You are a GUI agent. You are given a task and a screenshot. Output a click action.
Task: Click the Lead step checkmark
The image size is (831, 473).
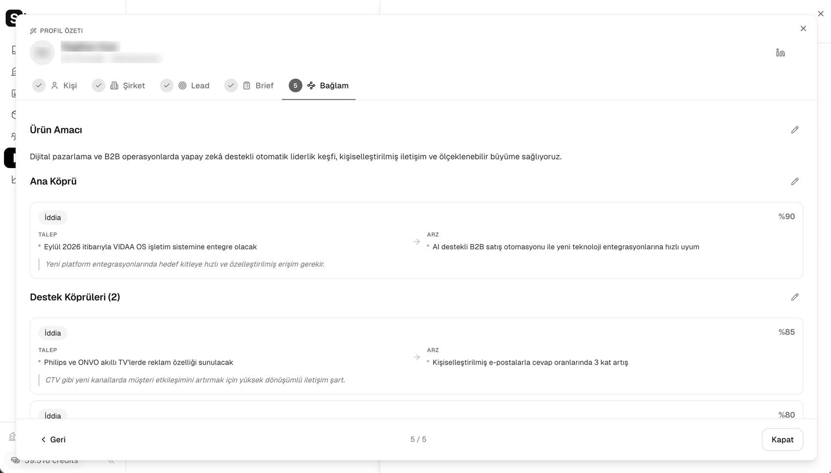click(x=167, y=86)
